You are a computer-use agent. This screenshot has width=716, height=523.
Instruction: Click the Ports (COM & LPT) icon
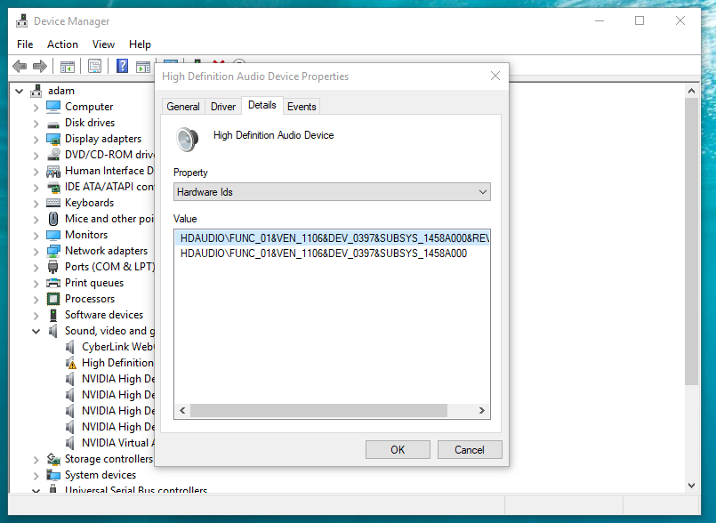pos(53,267)
